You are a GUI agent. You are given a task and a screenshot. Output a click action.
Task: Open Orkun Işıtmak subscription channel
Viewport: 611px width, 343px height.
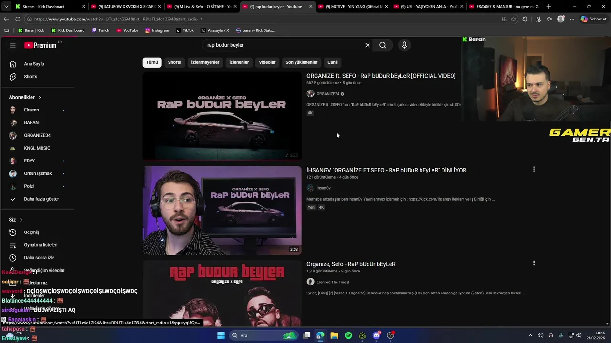point(38,173)
